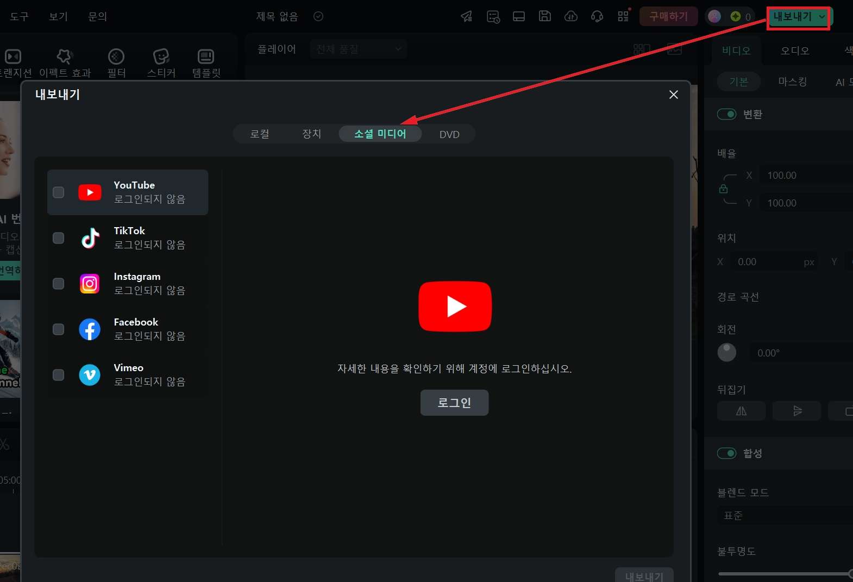
Task: Open the headset support icon
Action: point(597,16)
